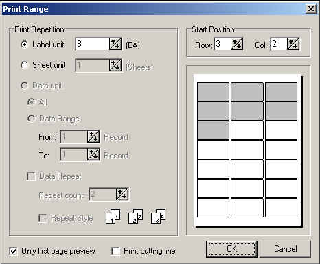This screenshot has width=320, height=264.
Task: Toggle Only first page preview checkbox
Action: click(x=13, y=251)
